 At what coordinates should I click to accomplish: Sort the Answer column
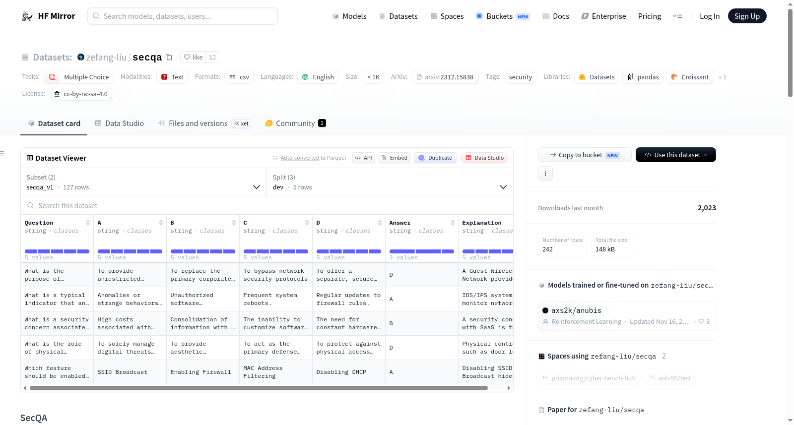coord(453,223)
